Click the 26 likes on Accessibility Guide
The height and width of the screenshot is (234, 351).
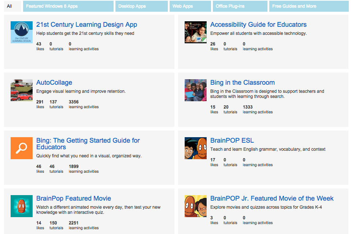pos(213,44)
